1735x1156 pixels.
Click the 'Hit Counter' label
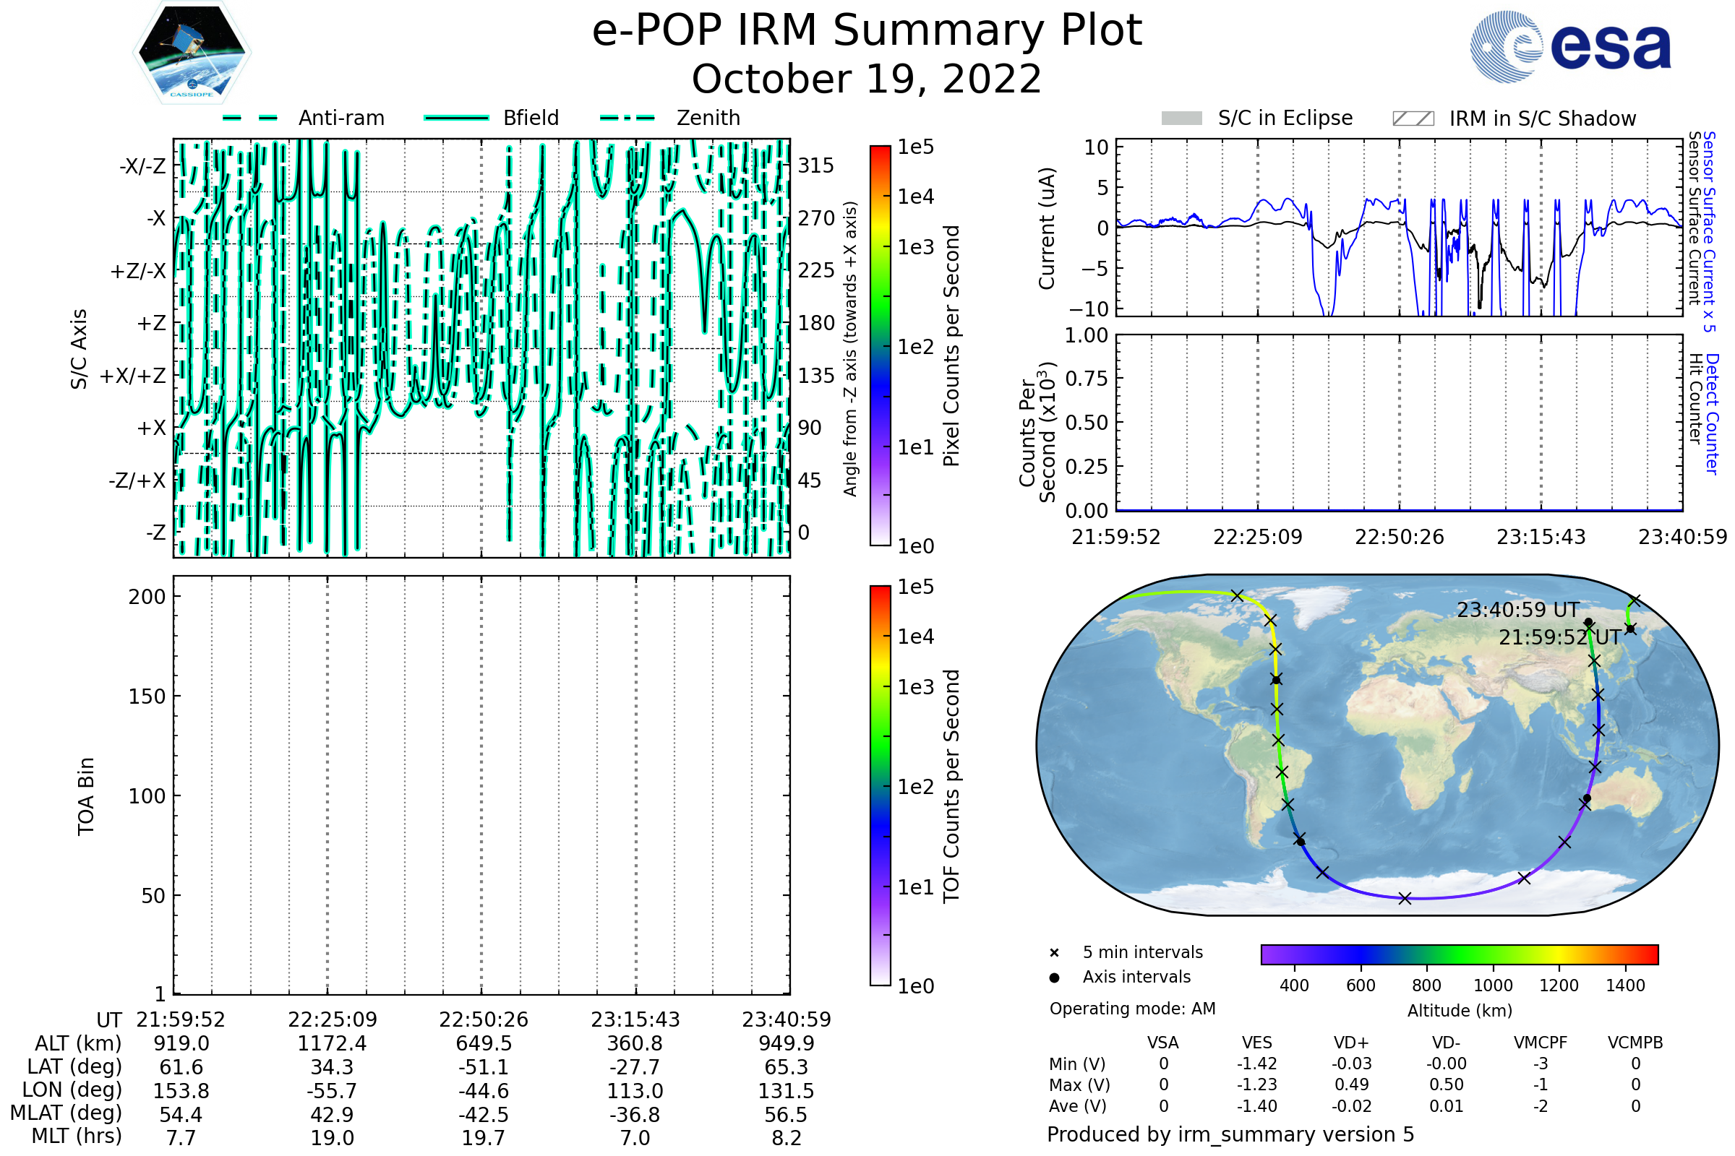(1695, 399)
